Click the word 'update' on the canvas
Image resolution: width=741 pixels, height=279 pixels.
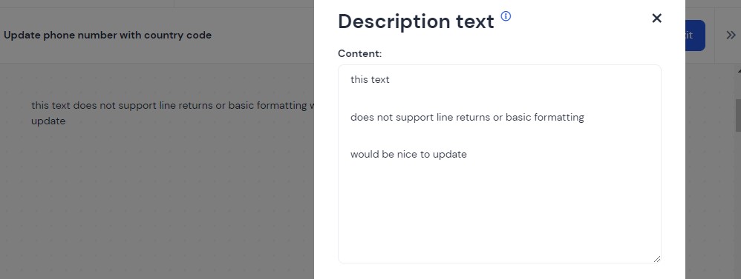48,121
